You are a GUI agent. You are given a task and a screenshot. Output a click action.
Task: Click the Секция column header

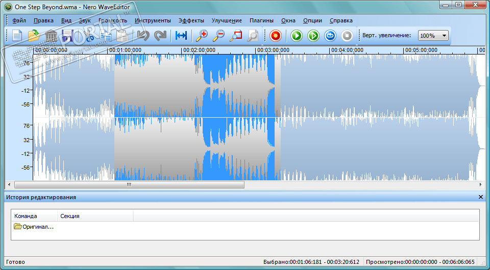tap(95, 216)
